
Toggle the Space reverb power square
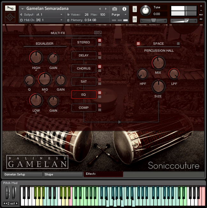pos(138,43)
